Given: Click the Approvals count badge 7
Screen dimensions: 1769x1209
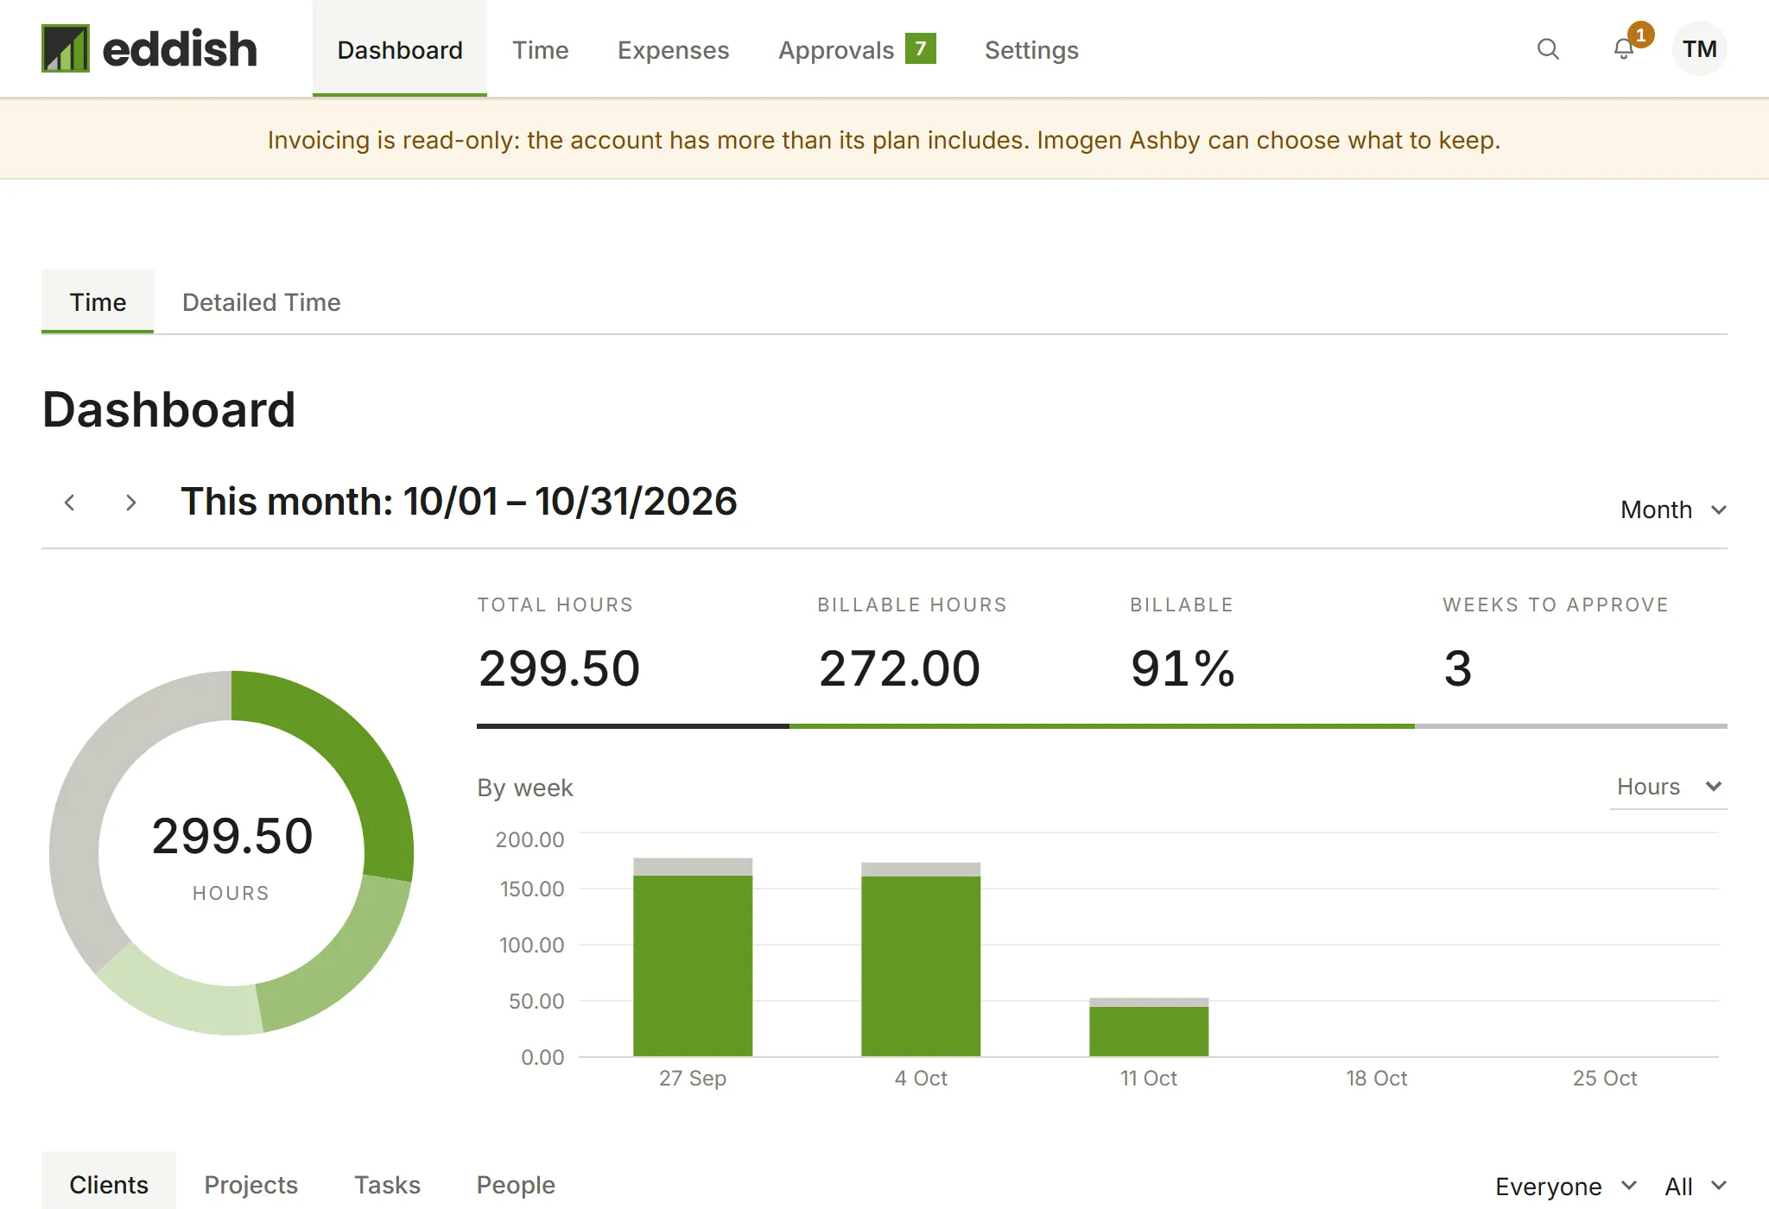Looking at the screenshot, I should 921,48.
